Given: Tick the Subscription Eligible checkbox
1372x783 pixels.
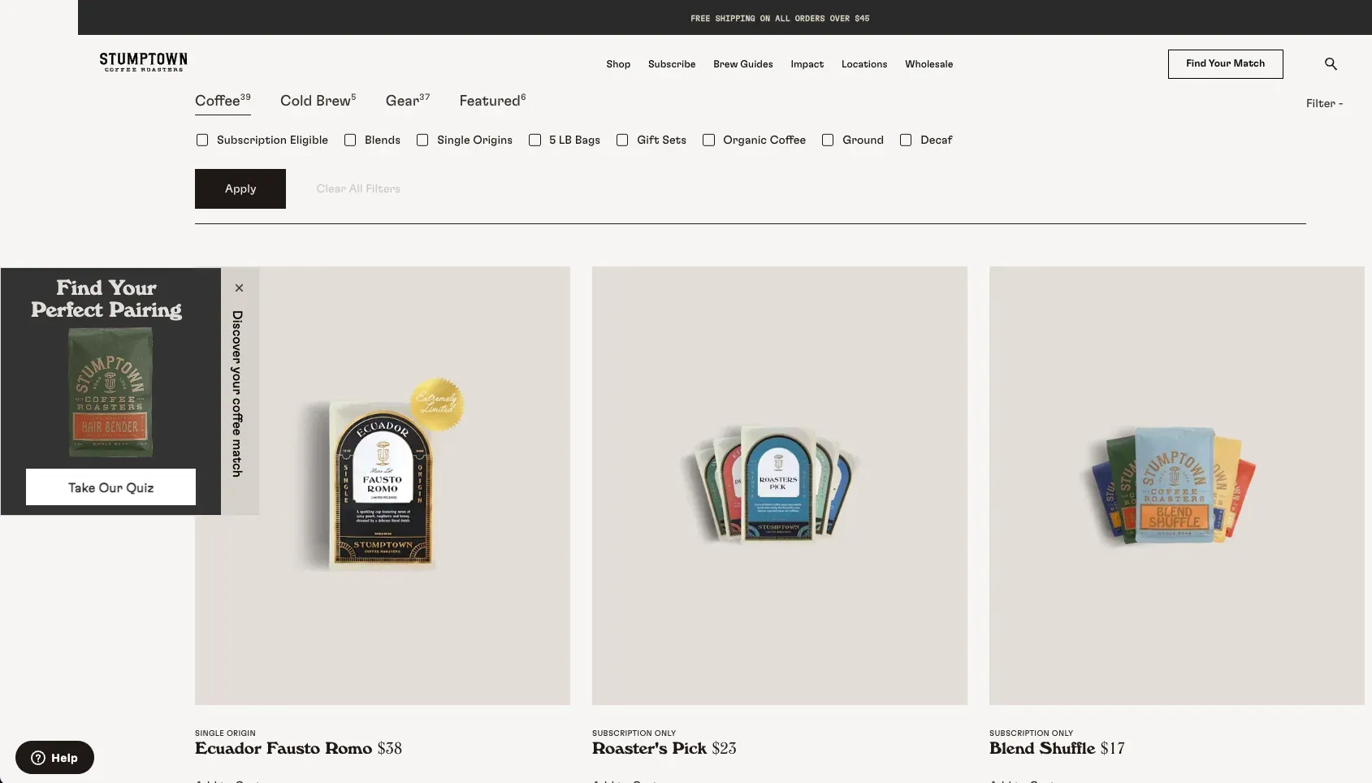Looking at the screenshot, I should [x=202, y=140].
